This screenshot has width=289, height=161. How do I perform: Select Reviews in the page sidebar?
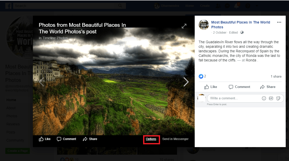click(13, 124)
